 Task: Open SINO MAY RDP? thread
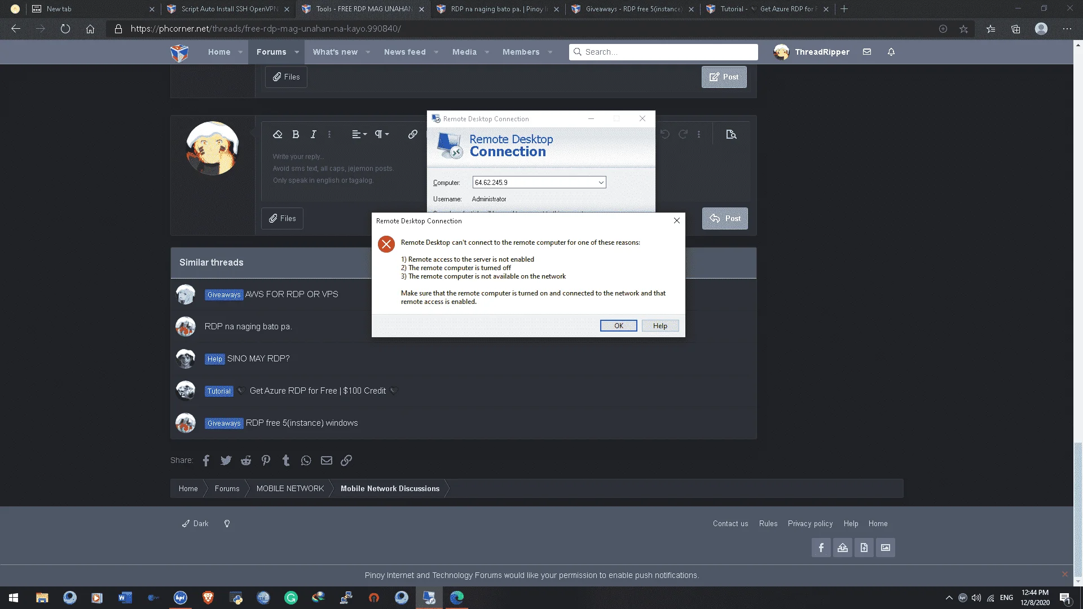[258, 359]
